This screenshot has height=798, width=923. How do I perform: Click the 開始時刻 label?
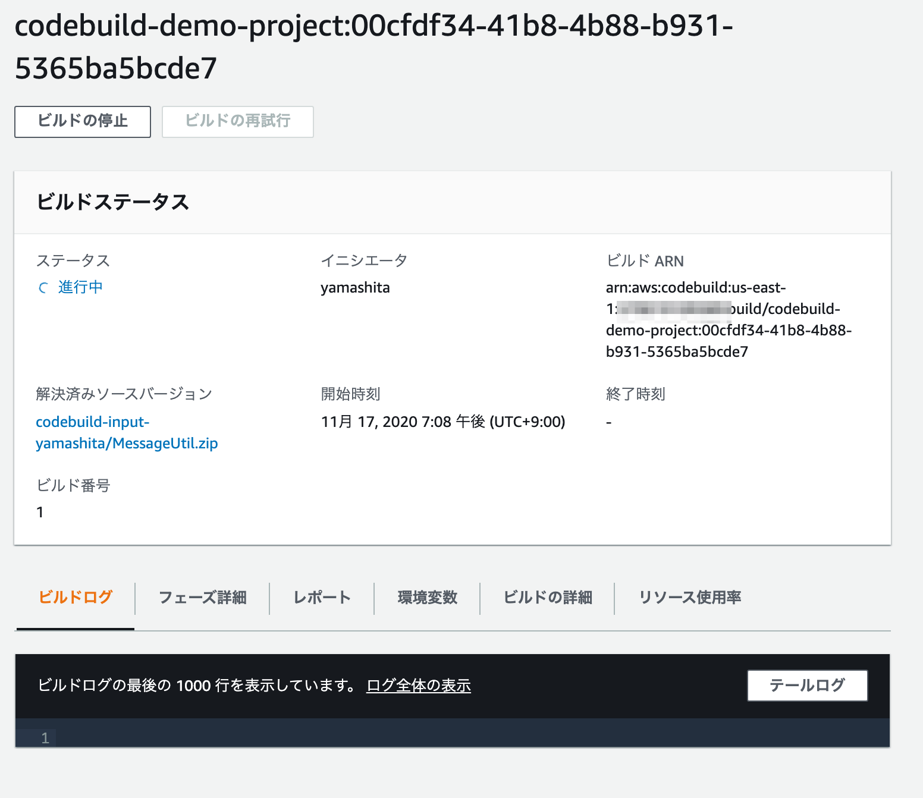pos(350,394)
